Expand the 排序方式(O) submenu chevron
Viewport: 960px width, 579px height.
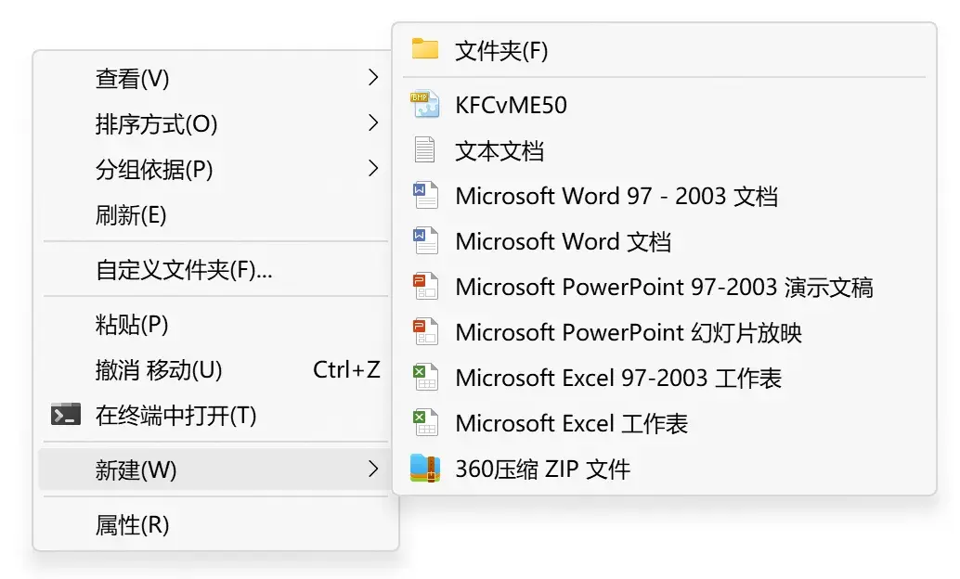[x=374, y=123]
